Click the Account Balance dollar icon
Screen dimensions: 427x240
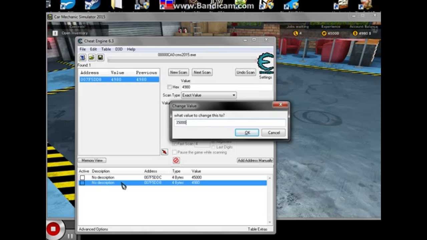coord(355,33)
